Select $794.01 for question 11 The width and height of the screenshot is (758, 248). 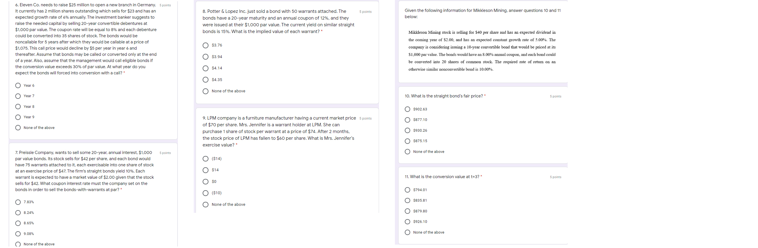click(407, 190)
